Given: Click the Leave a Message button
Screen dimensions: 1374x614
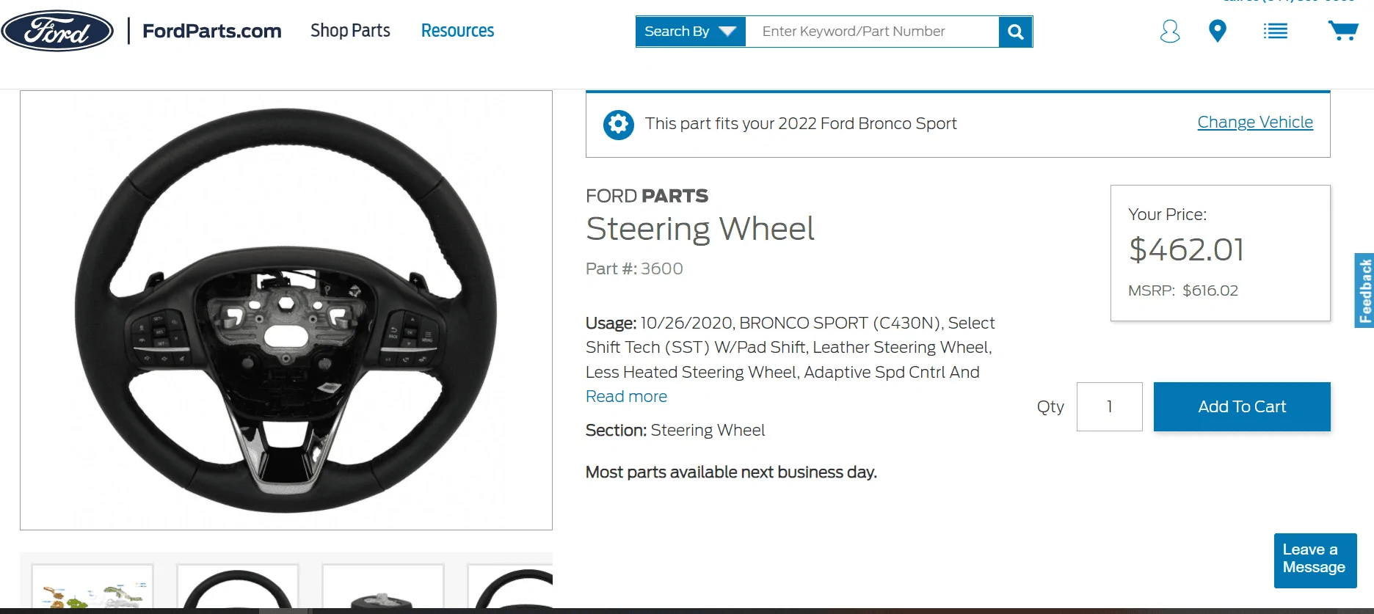Looking at the screenshot, I should 1315,560.
